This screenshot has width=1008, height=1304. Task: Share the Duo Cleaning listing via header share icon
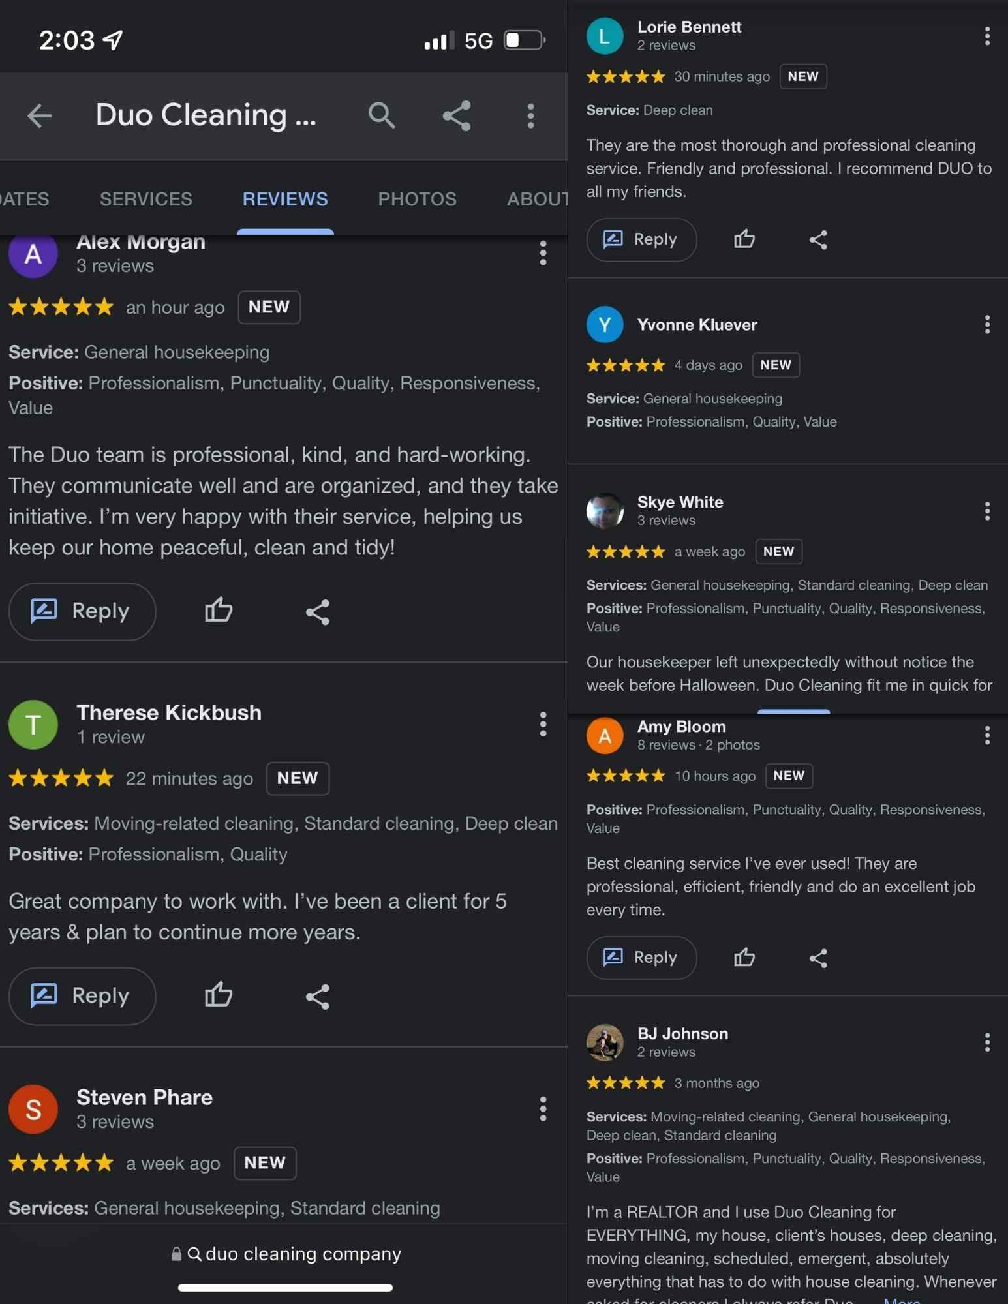click(456, 116)
